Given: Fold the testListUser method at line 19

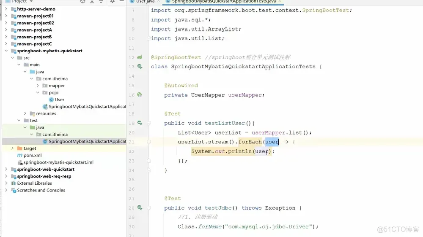Looking at the screenshot, I should (148, 123).
